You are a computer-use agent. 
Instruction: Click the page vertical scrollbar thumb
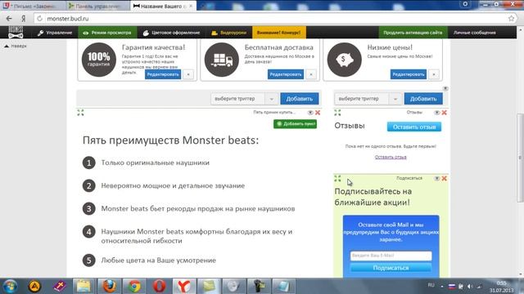point(521,158)
